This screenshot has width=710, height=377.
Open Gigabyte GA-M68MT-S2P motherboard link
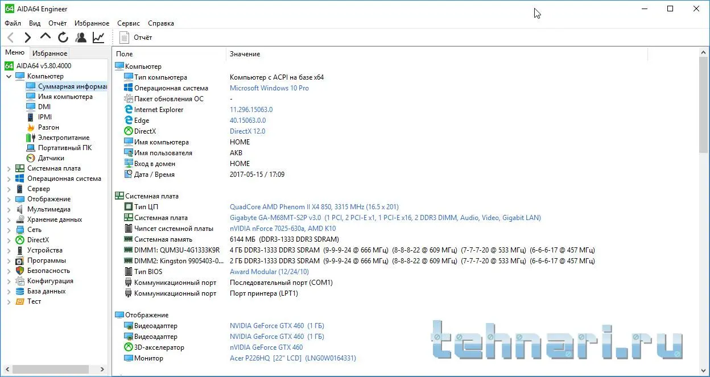tap(385, 218)
